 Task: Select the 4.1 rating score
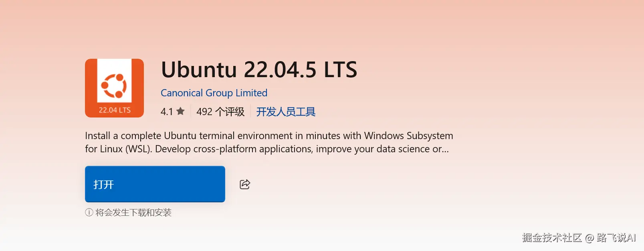167,112
